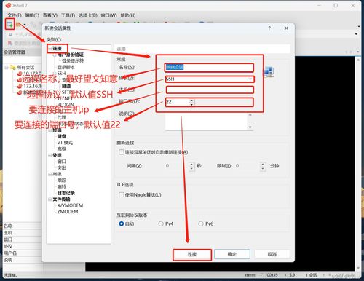The height and width of the screenshot is (281, 364).
Task: Open the 工具(T) menu
Action: tap(68, 15)
